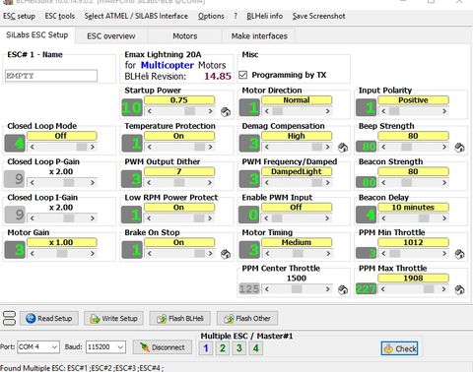Select ESC number 3 toggle
The height and width of the screenshot is (372, 473).
239,348
